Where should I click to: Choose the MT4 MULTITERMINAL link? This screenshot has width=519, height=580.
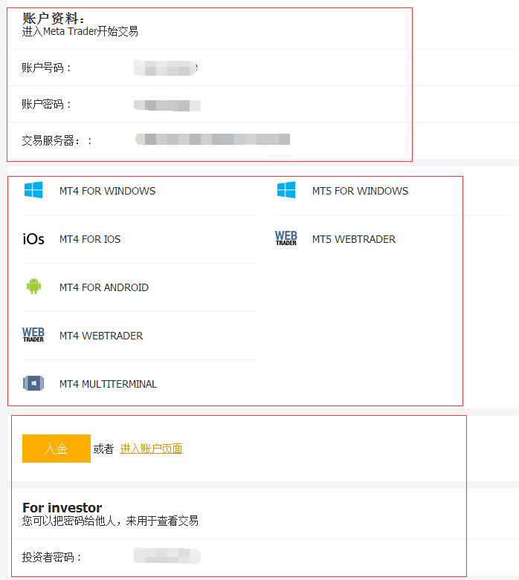pyautogui.click(x=108, y=384)
